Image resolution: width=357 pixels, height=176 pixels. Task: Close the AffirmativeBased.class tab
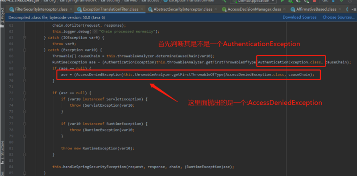tap(340, 9)
